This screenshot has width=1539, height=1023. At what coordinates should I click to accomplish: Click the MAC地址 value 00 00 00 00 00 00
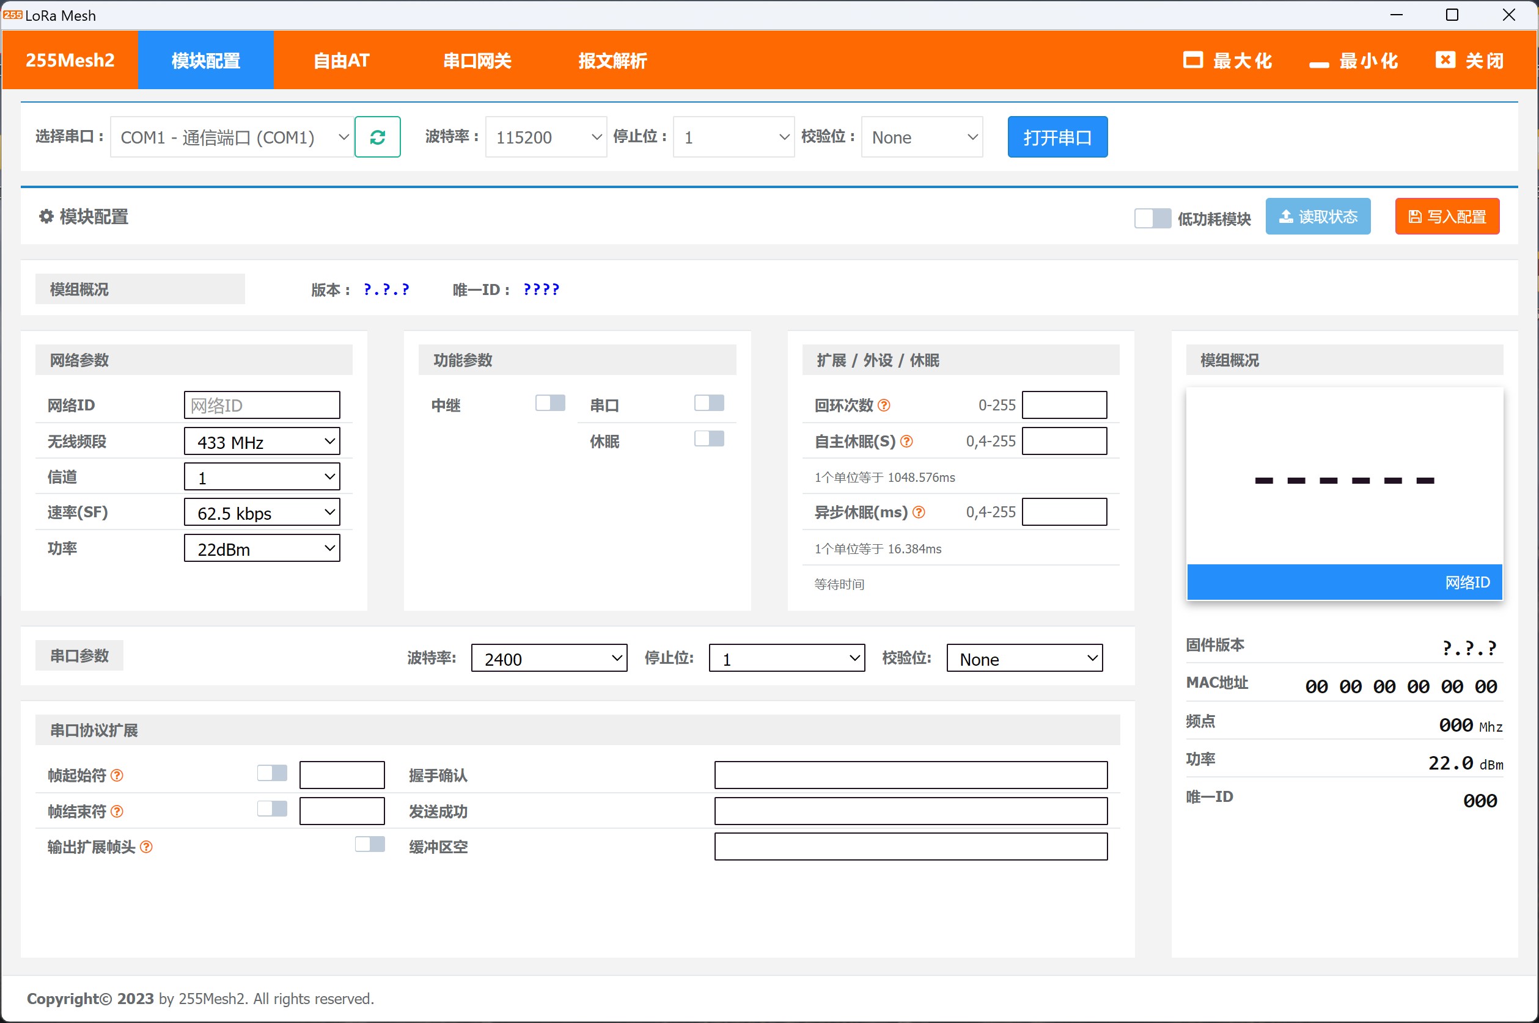[1401, 686]
